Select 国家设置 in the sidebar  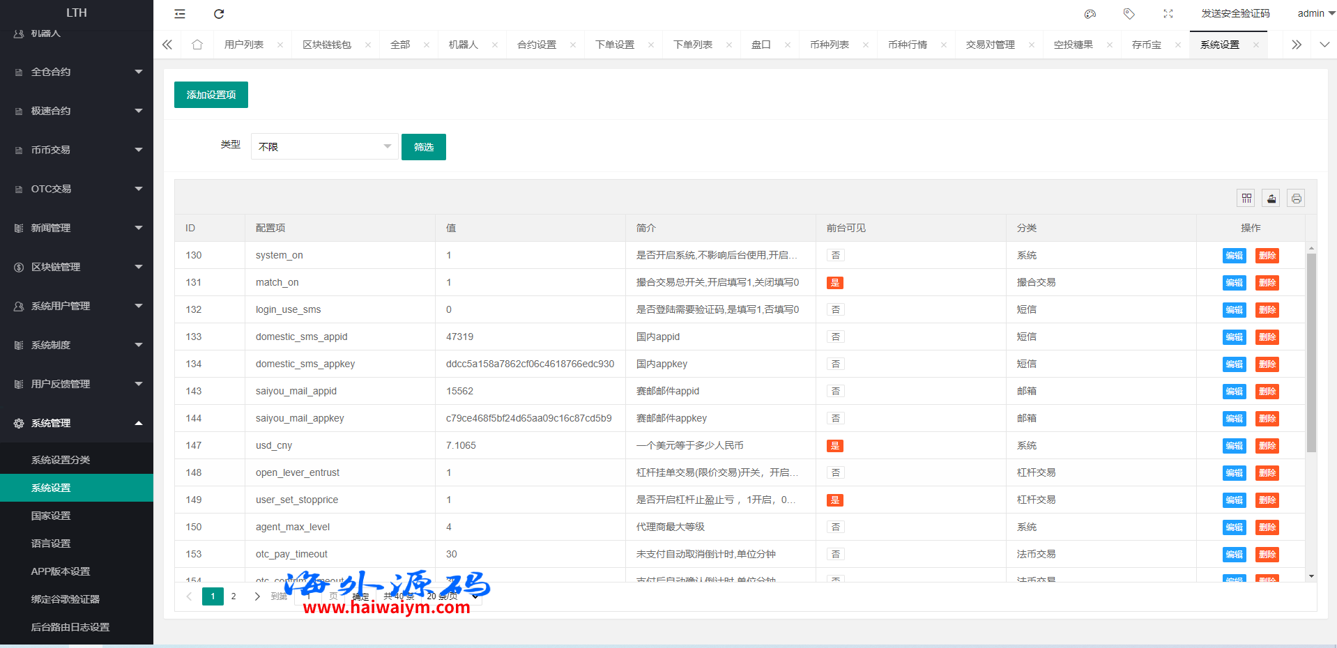51,516
